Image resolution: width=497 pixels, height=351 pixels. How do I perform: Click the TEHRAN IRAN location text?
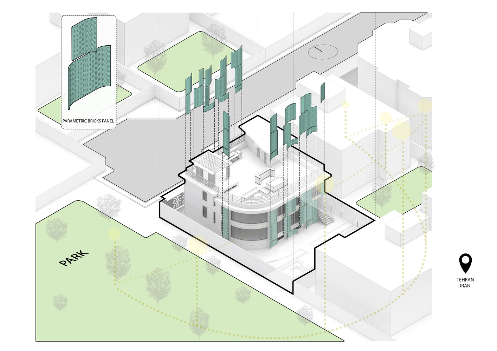pyautogui.click(x=465, y=283)
